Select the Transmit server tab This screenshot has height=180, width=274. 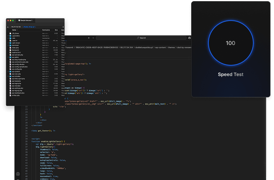pyautogui.click(x=26, y=20)
